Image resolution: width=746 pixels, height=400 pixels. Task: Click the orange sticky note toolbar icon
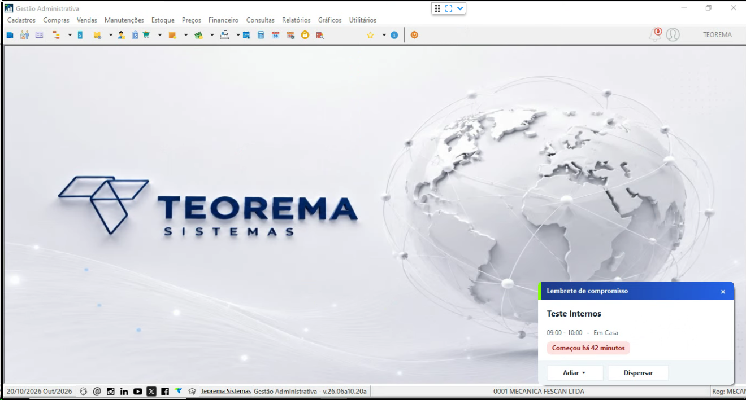[x=172, y=35]
